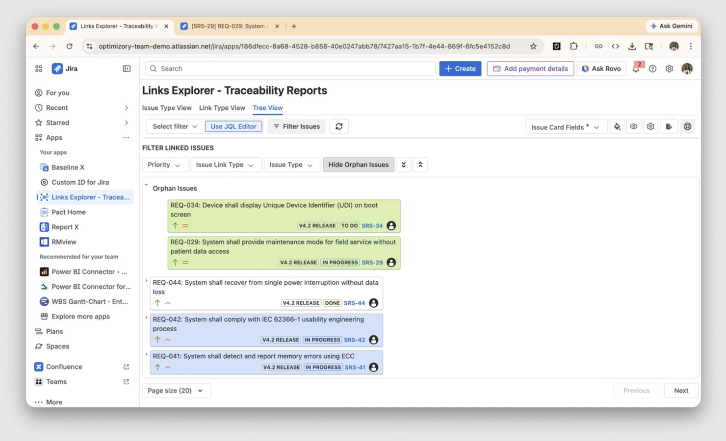The height and width of the screenshot is (441, 726).
Task: Switch to the SRS-29 REQ-029 browser tab
Action: (x=230, y=26)
